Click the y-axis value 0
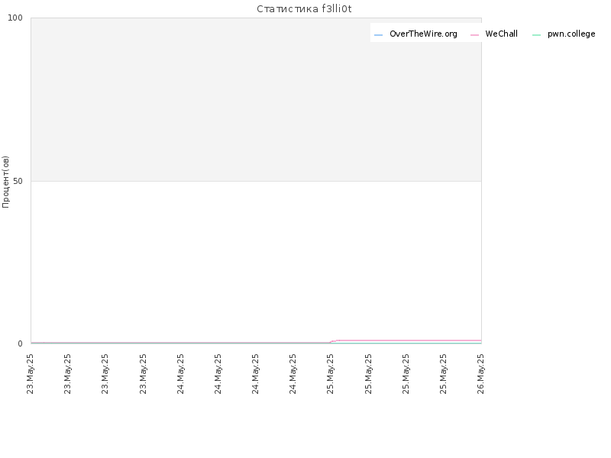Image resolution: width=611 pixels, height=458 pixels. [21, 344]
